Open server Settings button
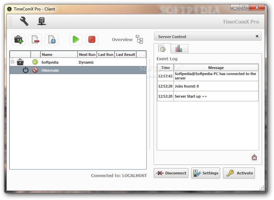Viewport: 274px width, 200px height. tap(206, 173)
